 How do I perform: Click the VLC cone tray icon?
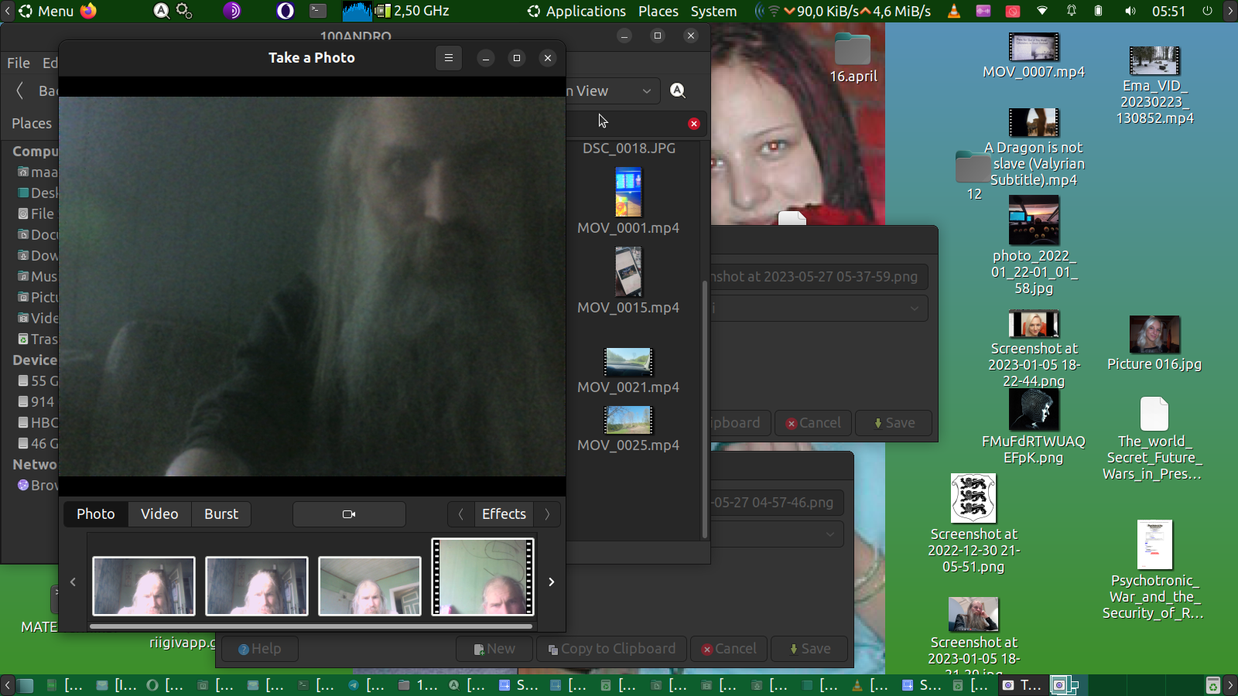[x=954, y=11]
